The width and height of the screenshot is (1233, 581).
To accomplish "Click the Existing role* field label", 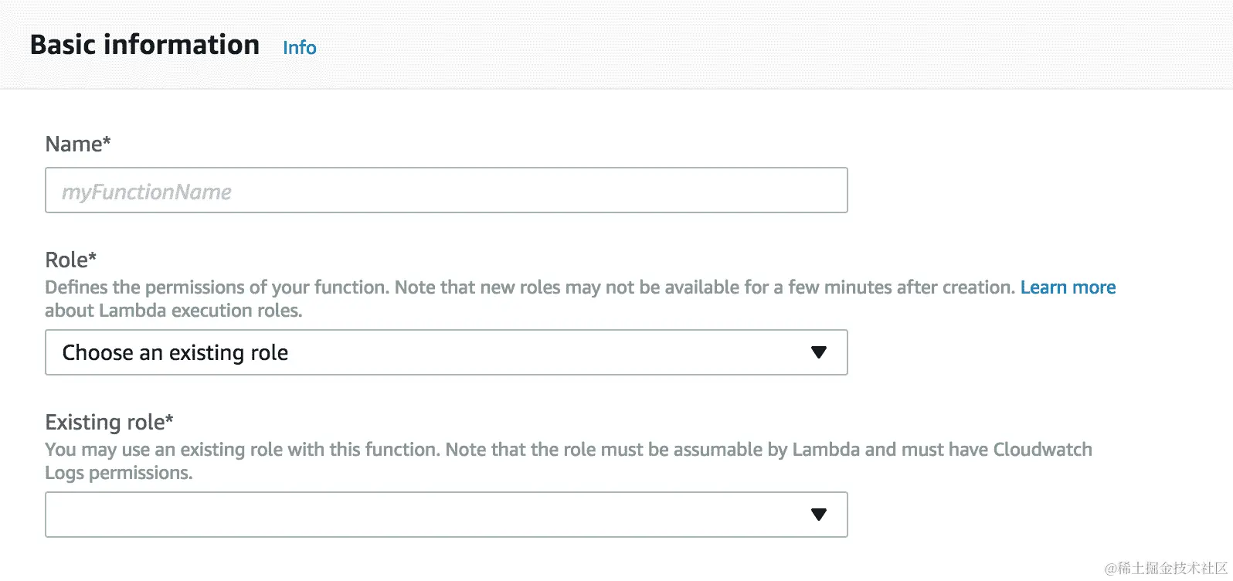I will [109, 423].
